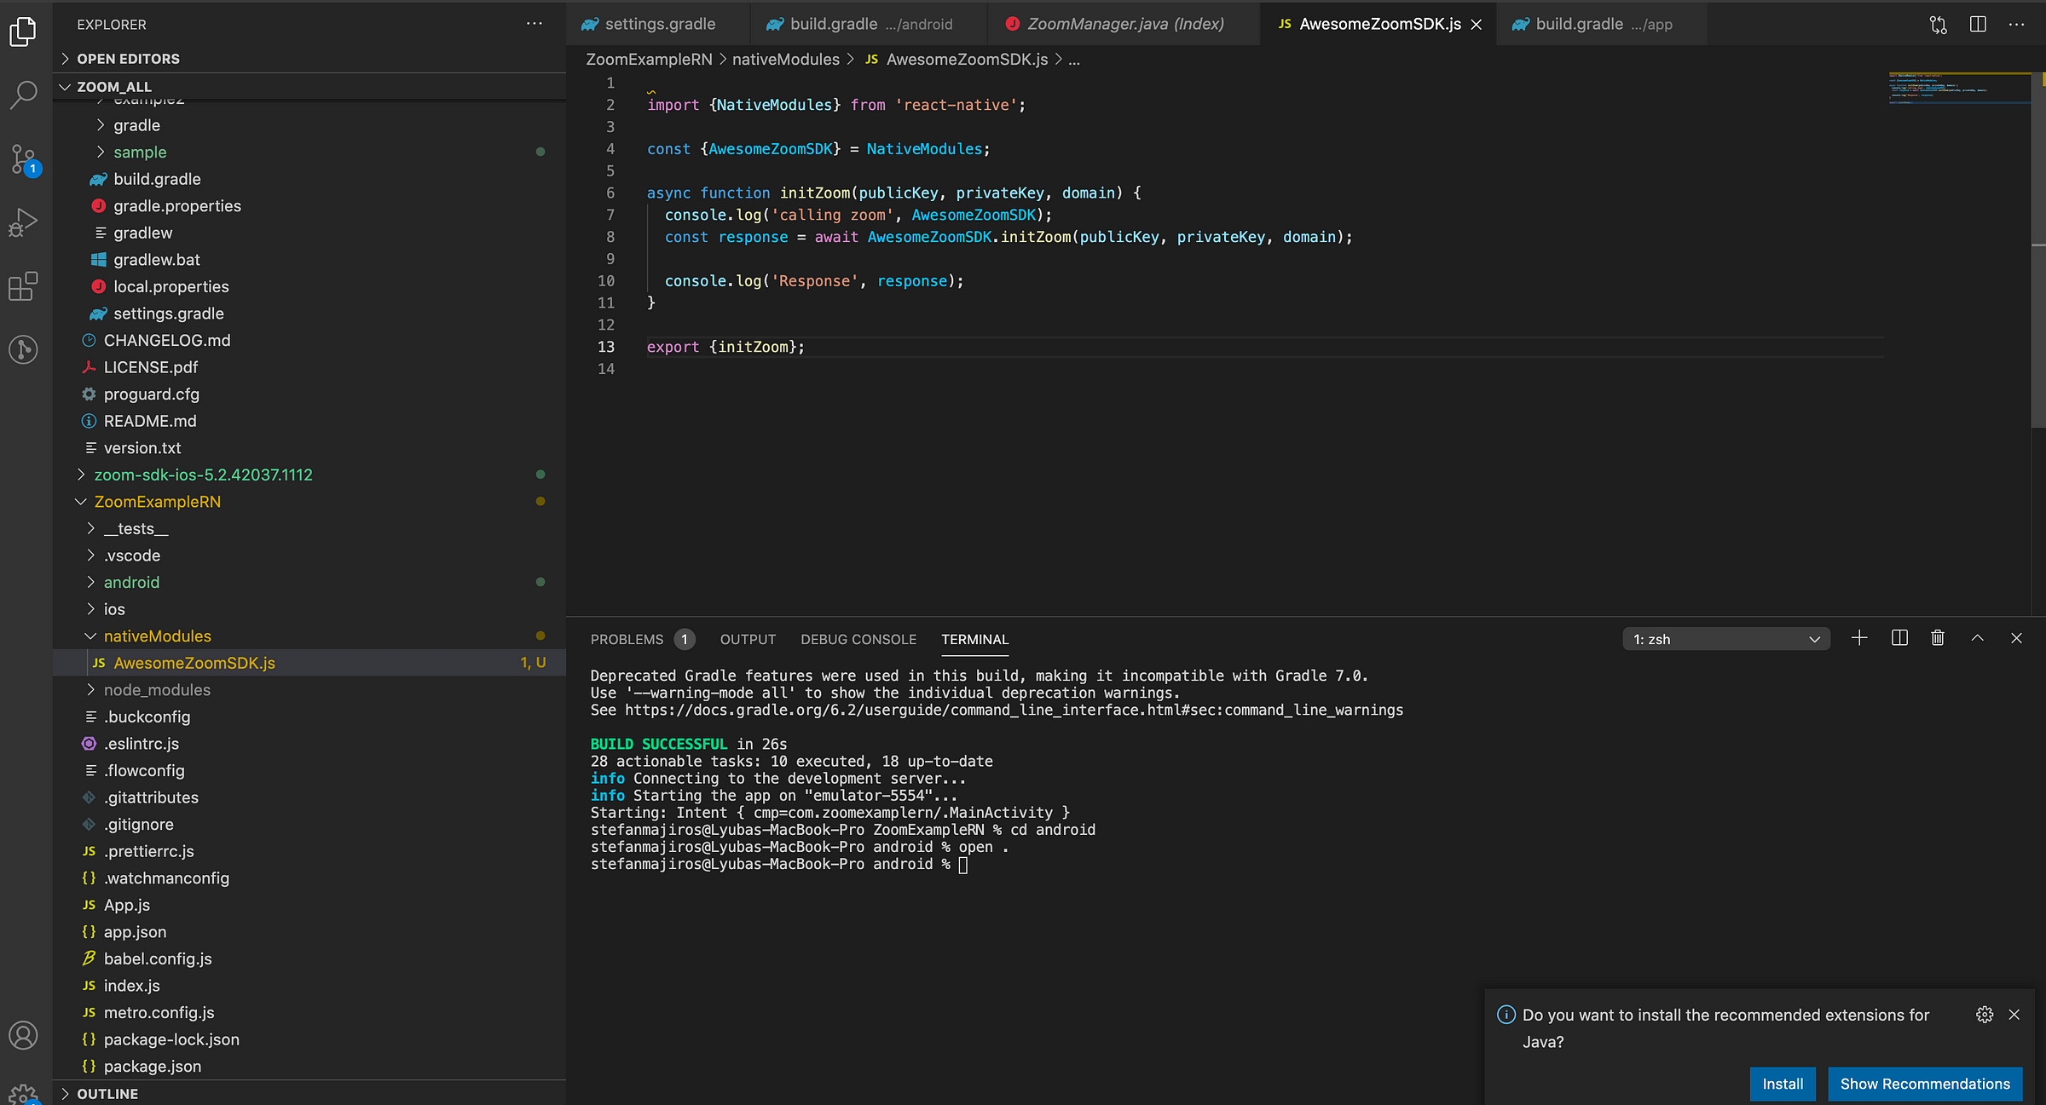Open the terminal selector dropdown '1: zsh'
The width and height of the screenshot is (2046, 1105).
pyautogui.click(x=1725, y=639)
